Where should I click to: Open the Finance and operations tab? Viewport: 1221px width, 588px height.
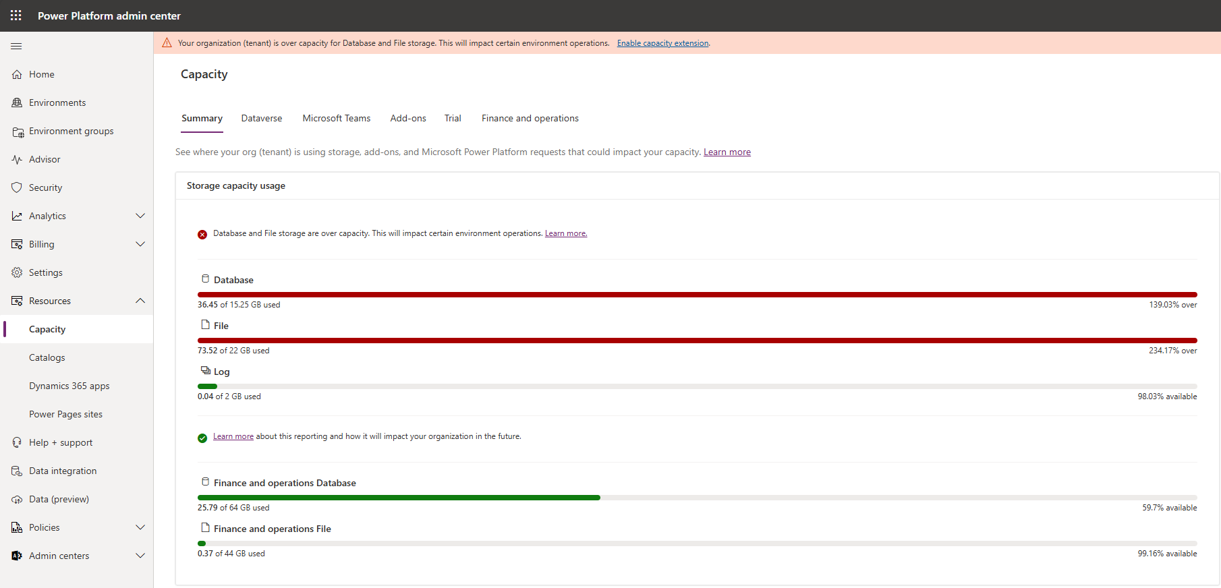(530, 118)
